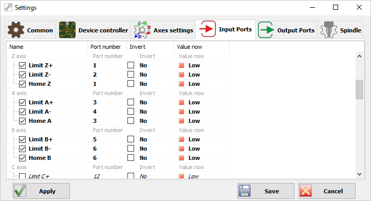Click the Port number column header
Screen dimensions: 371x201
point(107,47)
